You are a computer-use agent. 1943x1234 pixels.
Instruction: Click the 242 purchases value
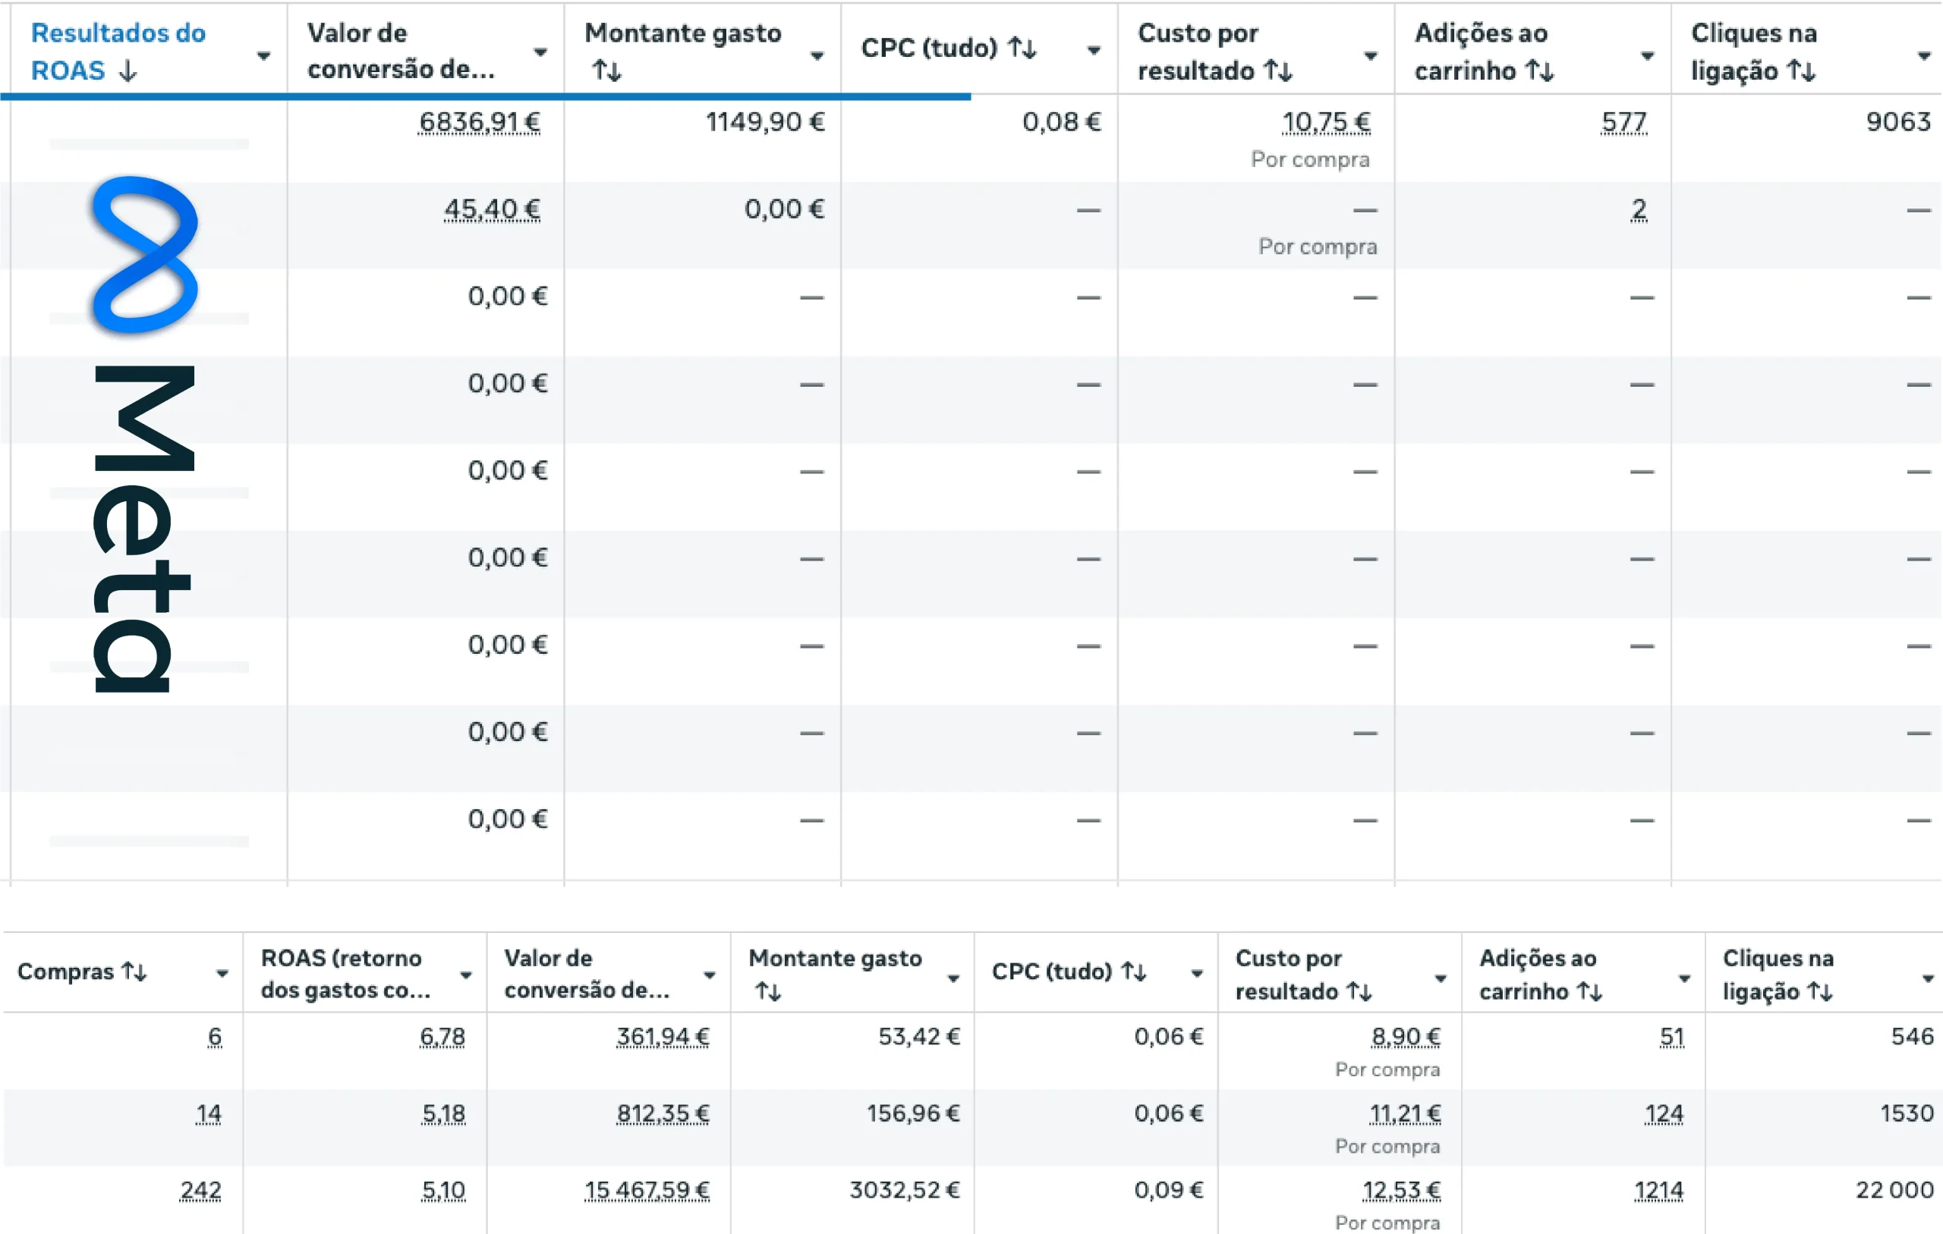point(200,1190)
